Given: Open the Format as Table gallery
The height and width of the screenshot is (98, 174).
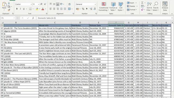Looking at the screenshot, I should tap(113, 7).
